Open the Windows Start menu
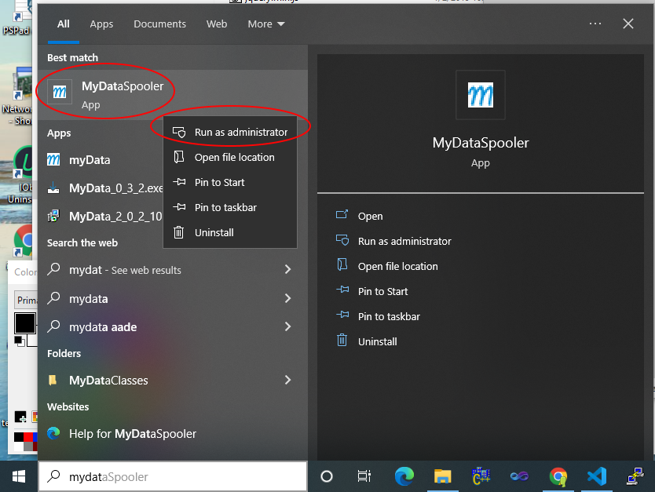The width and height of the screenshot is (655, 492). (x=19, y=476)
